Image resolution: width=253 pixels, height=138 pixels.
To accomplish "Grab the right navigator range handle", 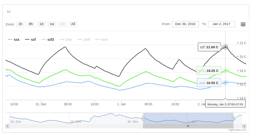I will pos(233,118).
